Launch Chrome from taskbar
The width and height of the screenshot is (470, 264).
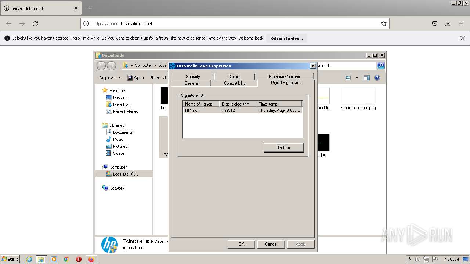point(66,259)
